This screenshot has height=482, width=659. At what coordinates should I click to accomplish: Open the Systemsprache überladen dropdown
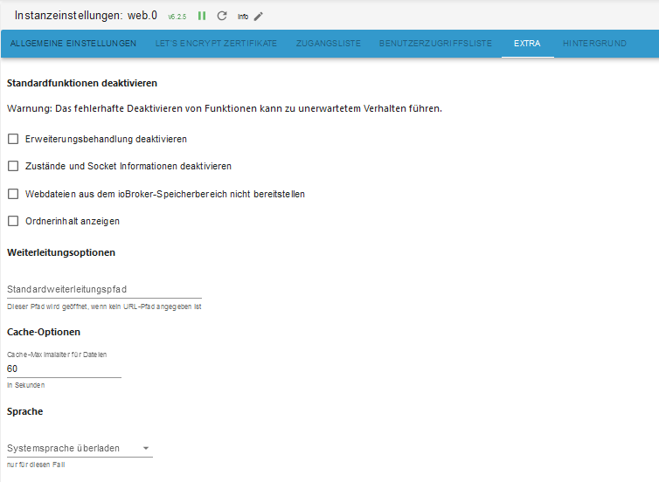(79, 448)
